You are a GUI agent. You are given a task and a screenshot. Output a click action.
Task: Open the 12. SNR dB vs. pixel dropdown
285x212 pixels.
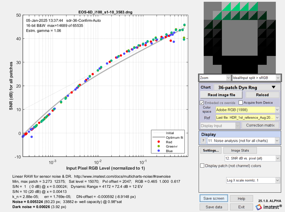coord(252,158)
